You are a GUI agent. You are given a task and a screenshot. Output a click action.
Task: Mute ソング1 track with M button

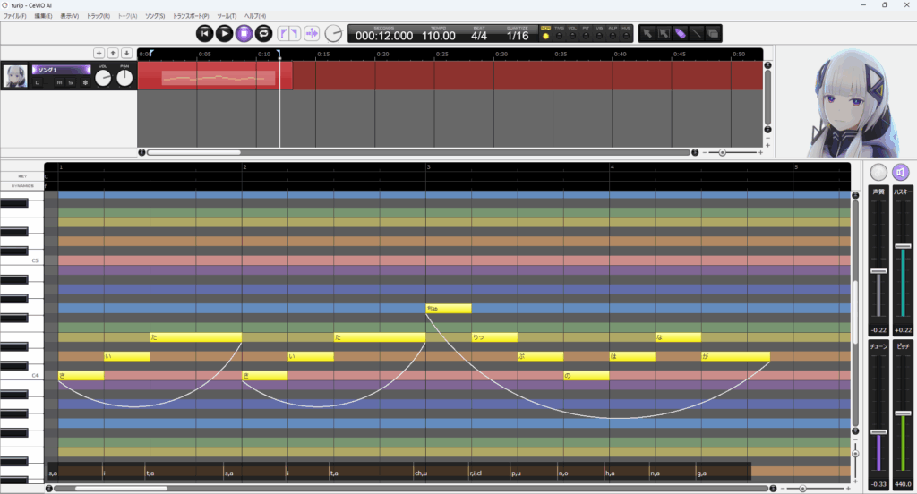coord(59,82)
